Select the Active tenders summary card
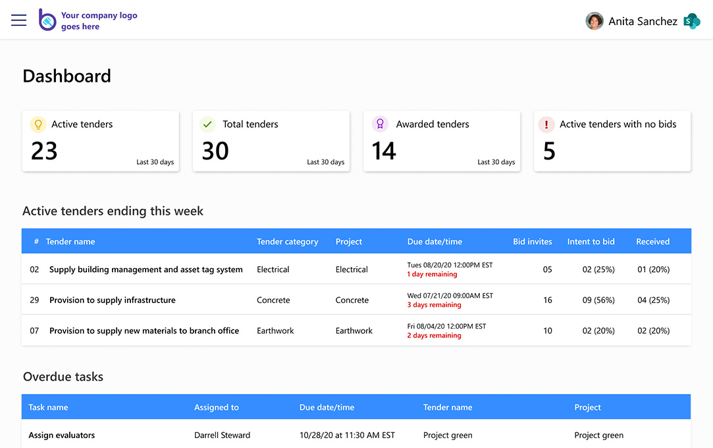 click(101, 140)
